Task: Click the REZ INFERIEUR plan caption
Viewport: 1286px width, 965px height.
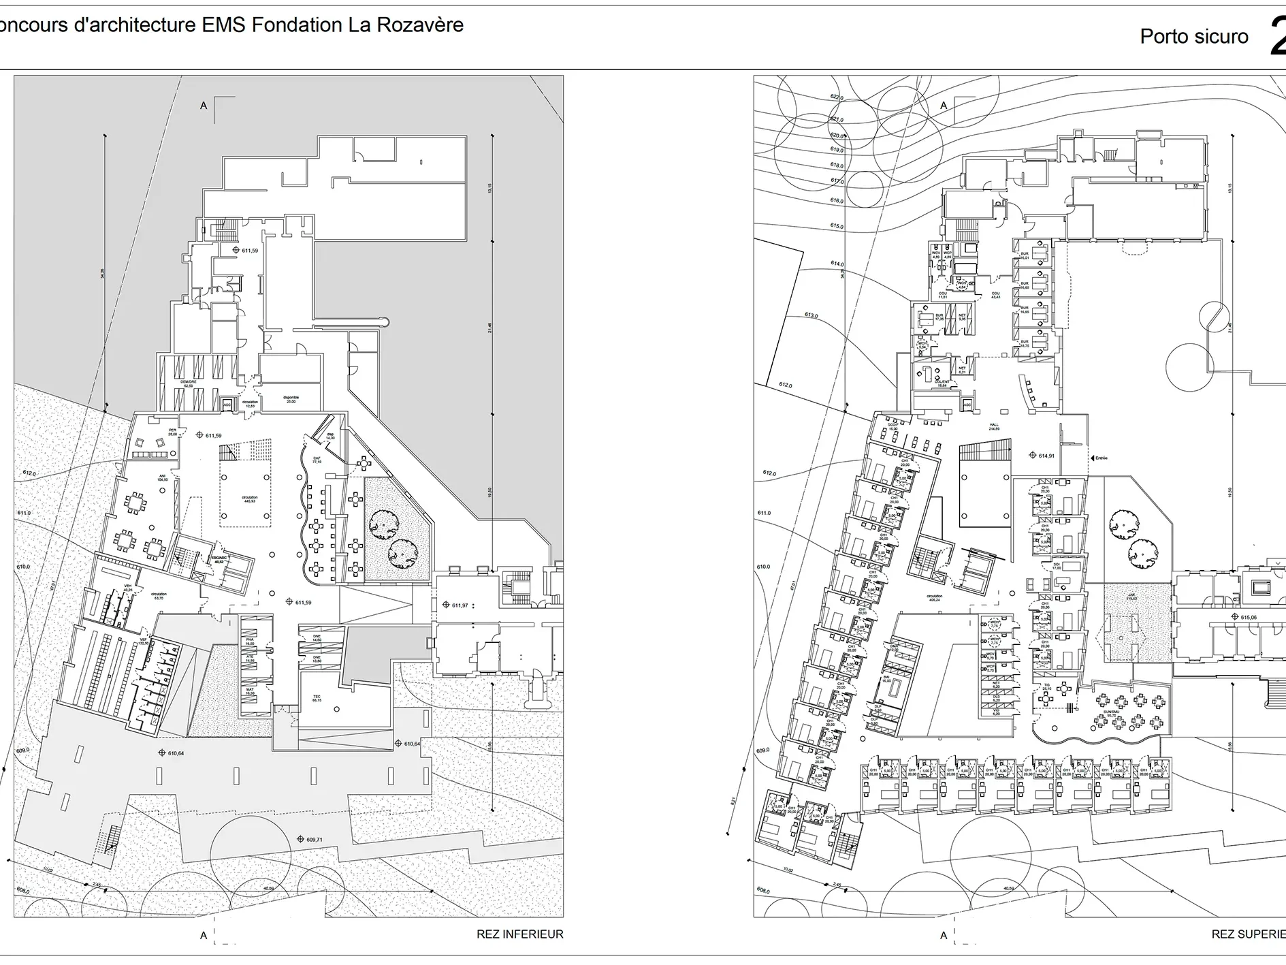Action: 519,934
